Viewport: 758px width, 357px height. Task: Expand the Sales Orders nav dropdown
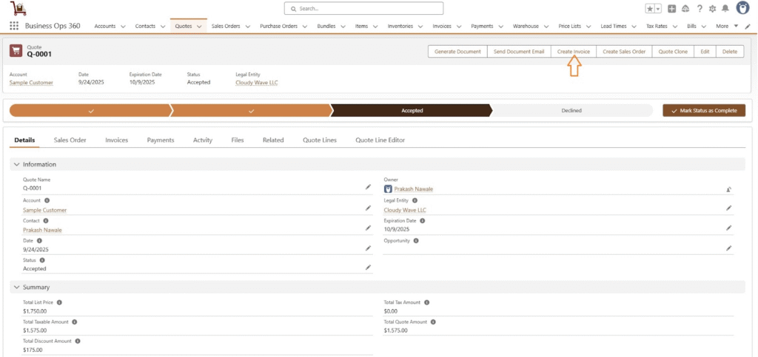tap(249, 27)
